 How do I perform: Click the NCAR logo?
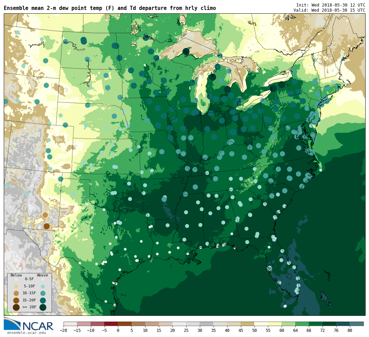(x=29, y=324)
